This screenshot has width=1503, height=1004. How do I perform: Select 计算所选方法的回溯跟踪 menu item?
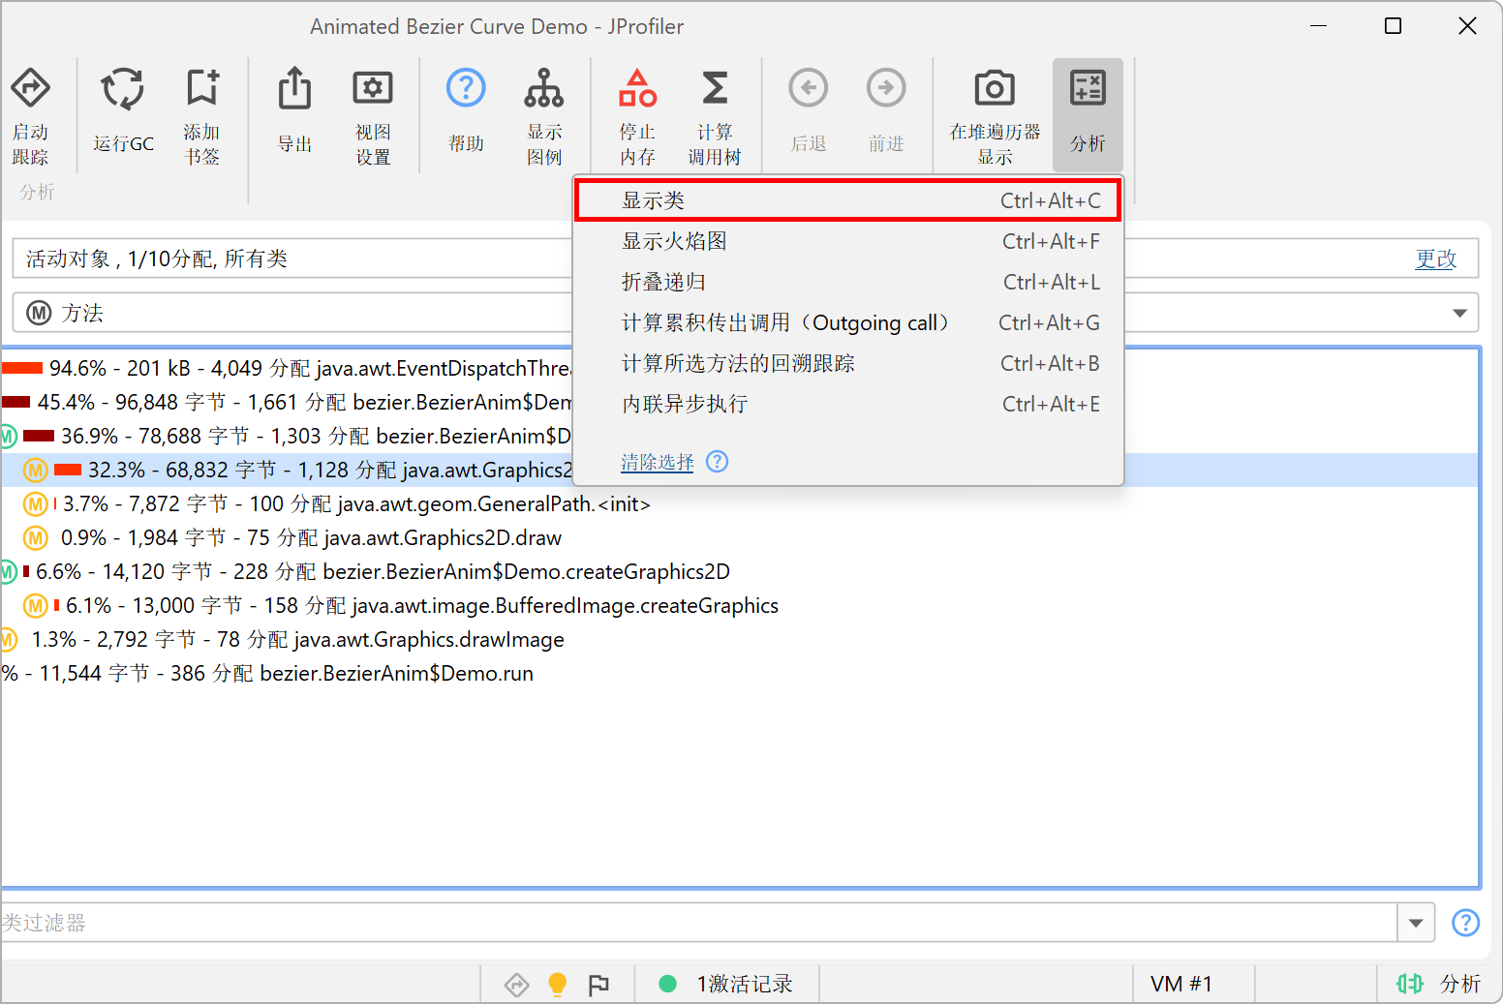tap(847, 363)
